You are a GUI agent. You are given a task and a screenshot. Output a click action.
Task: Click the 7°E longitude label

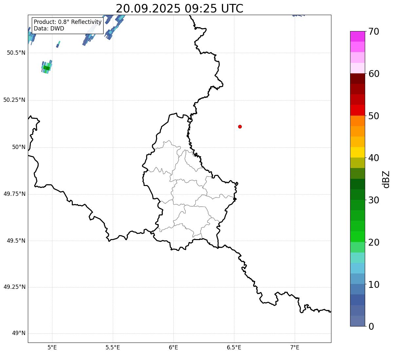[x=295, y=347]
